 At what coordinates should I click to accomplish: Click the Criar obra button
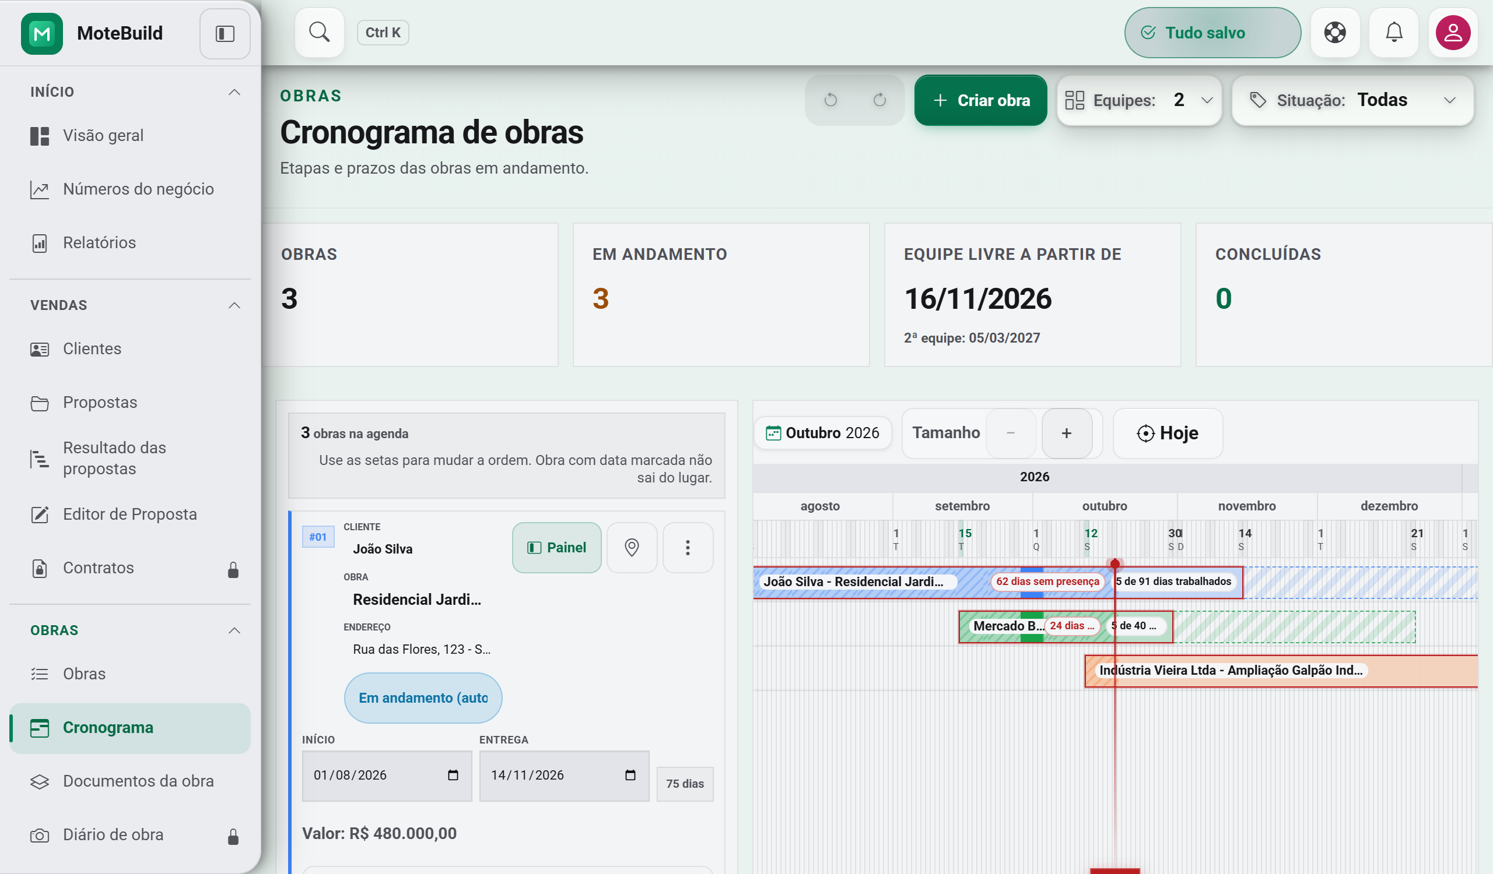980,100
